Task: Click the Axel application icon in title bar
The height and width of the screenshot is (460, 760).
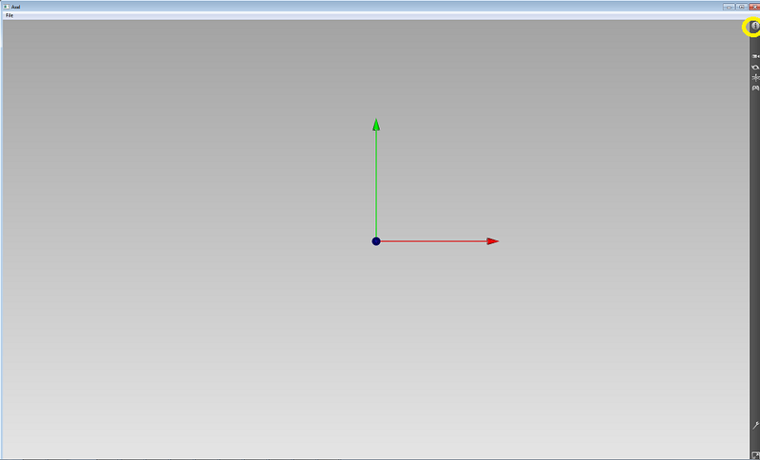Action: coord(7,7)
